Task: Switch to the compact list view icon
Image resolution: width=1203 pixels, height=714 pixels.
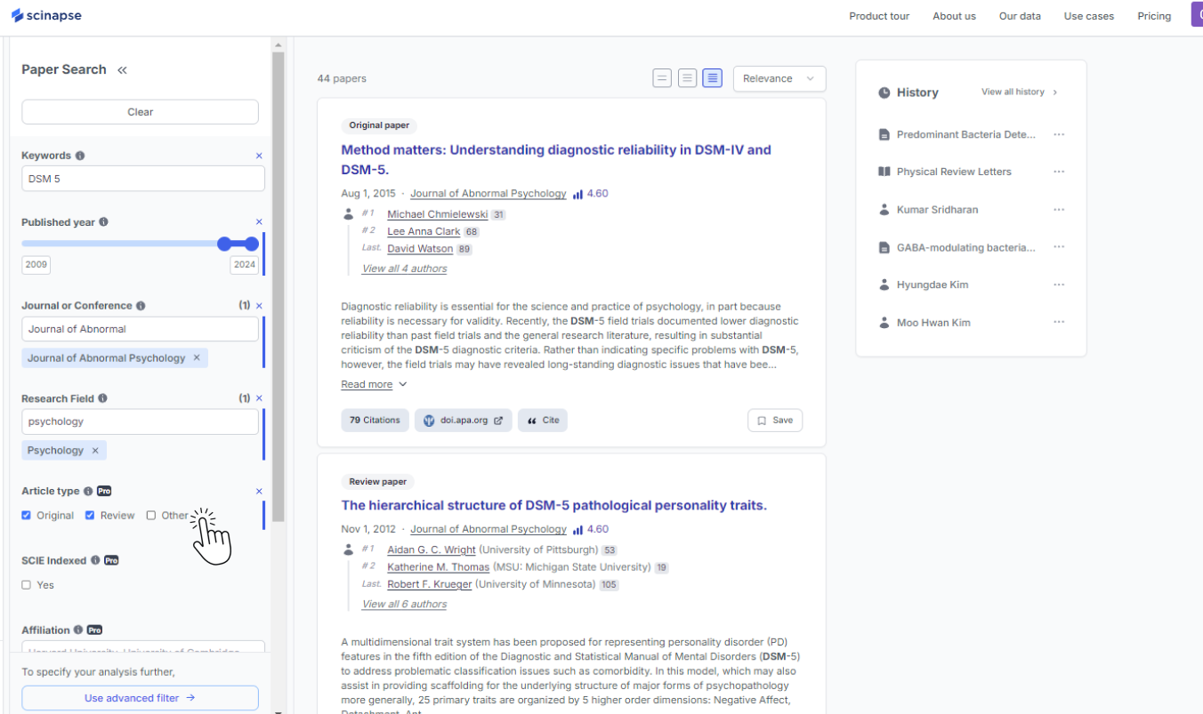Action: pyautogui.click(x=661, y=78)
